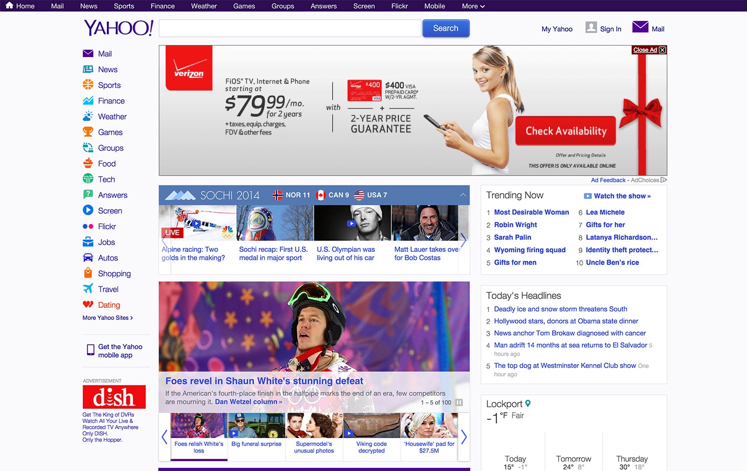This screenshot has width=747, height=471.
Task: Go to next headline thumbnails
Action: [464, 437]
